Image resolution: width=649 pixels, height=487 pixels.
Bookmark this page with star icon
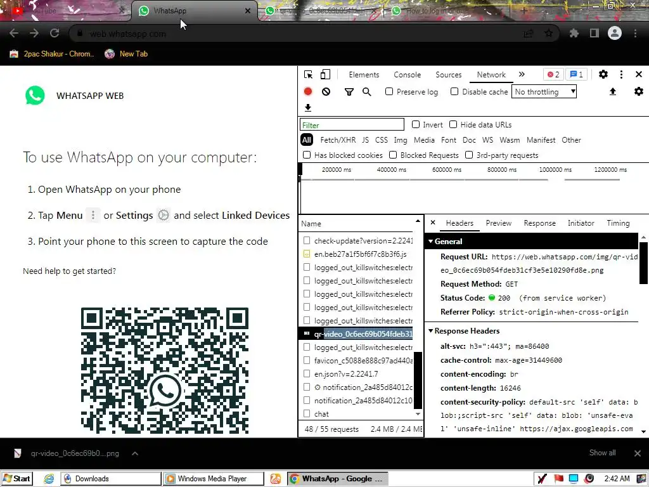[x=548, y=34]
